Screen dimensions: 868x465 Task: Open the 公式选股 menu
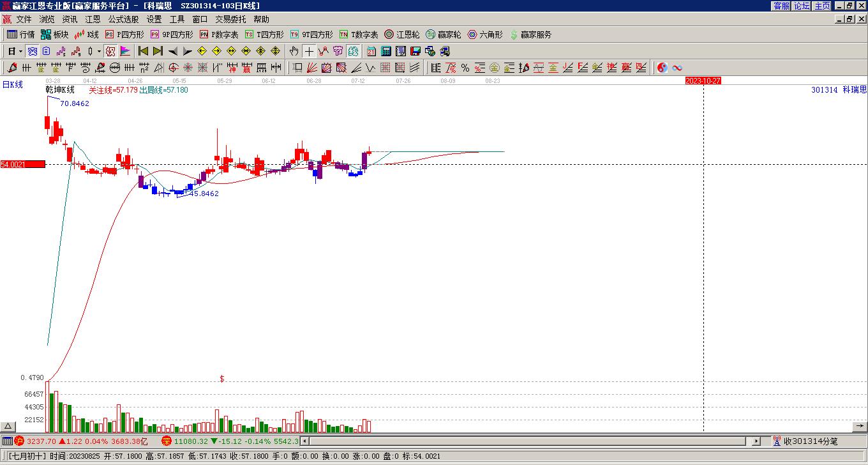pos(123,20)
